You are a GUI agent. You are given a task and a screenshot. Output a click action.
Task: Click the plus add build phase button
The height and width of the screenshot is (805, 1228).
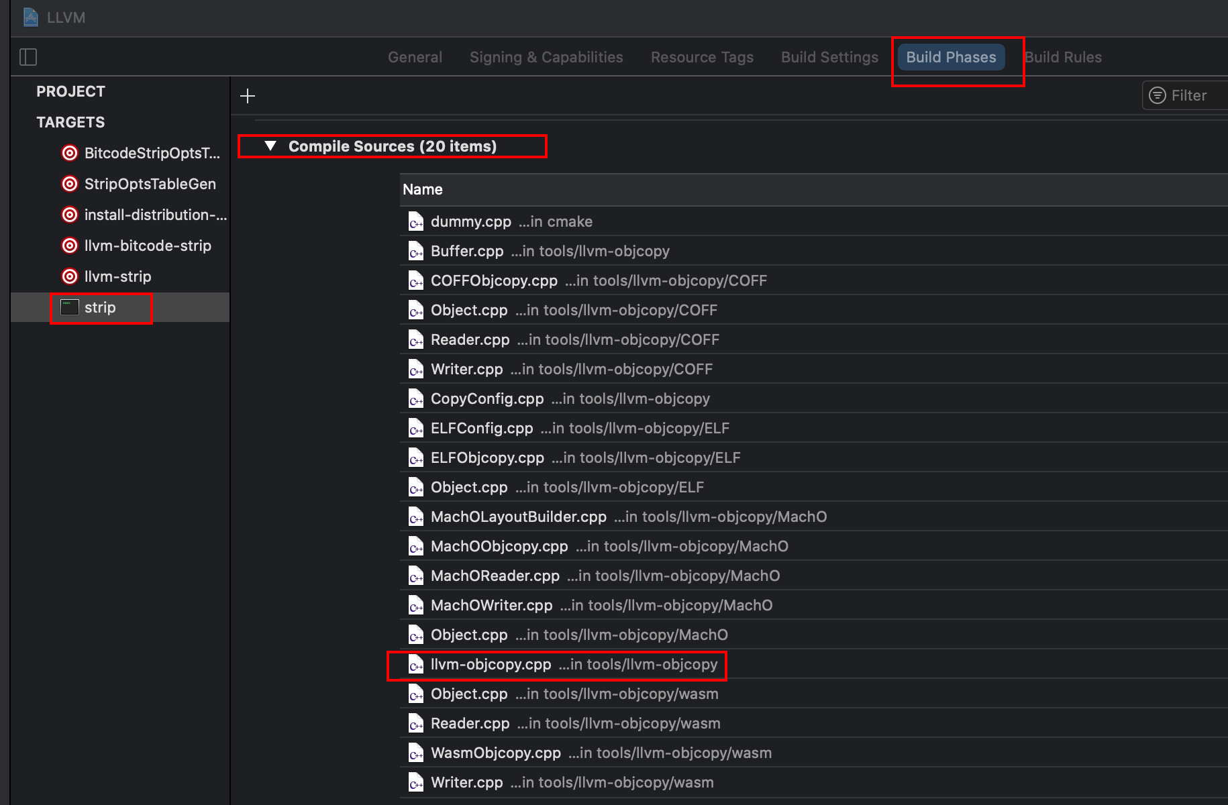248,96
